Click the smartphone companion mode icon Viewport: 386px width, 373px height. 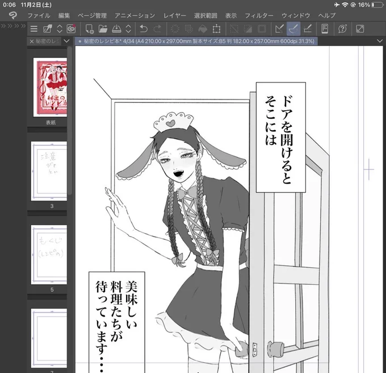(325, 29)
